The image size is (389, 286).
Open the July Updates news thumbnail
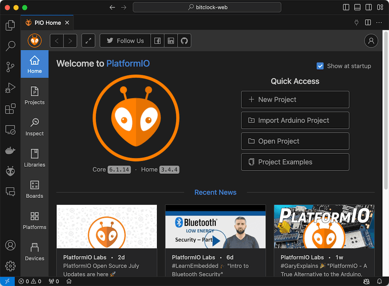pos(107,226)
